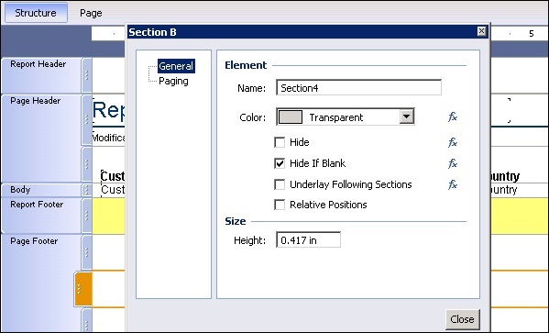This screenshot has height=333, width=549.
Task: Select the Page Footer section label
Action: [x=34, y=241]
